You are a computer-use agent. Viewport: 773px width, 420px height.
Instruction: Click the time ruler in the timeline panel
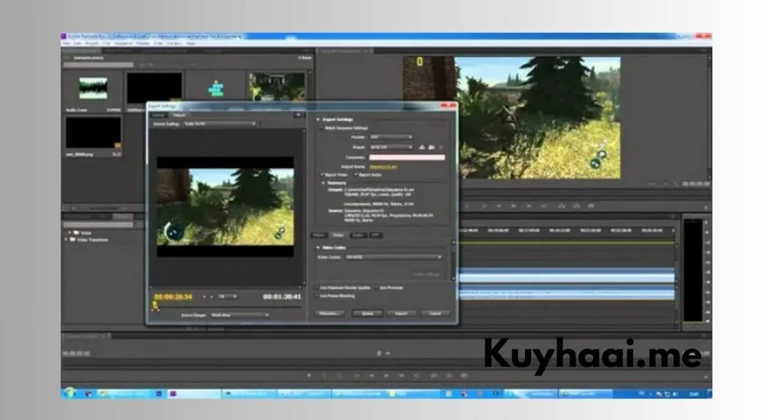coord(566,230)
